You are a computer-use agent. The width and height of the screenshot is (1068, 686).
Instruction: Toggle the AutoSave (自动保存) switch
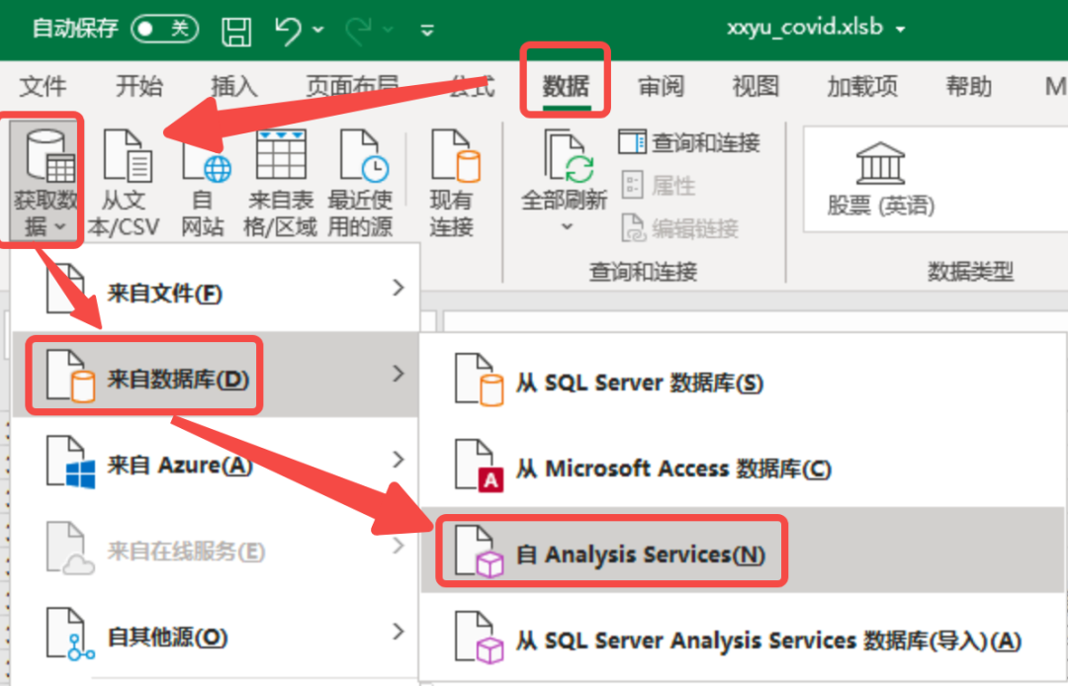(164, 29)
